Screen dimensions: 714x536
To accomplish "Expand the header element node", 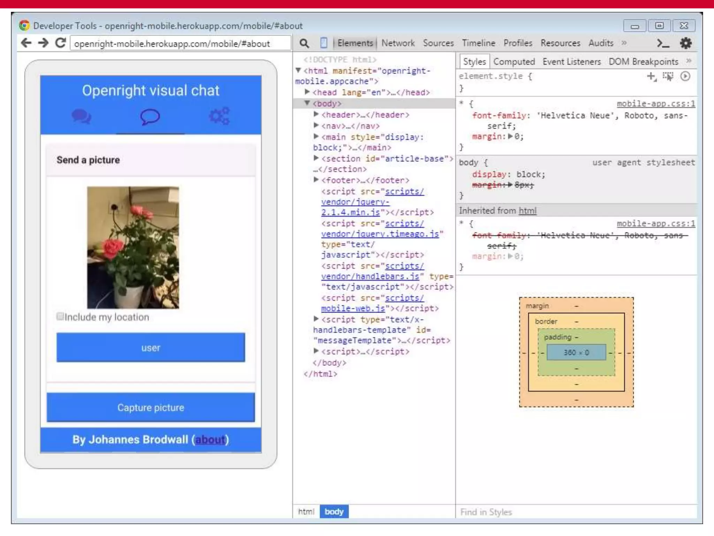I will (x=316, y=114).
